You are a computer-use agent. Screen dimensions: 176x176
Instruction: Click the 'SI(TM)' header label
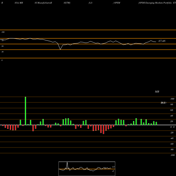tap(67, 3)
